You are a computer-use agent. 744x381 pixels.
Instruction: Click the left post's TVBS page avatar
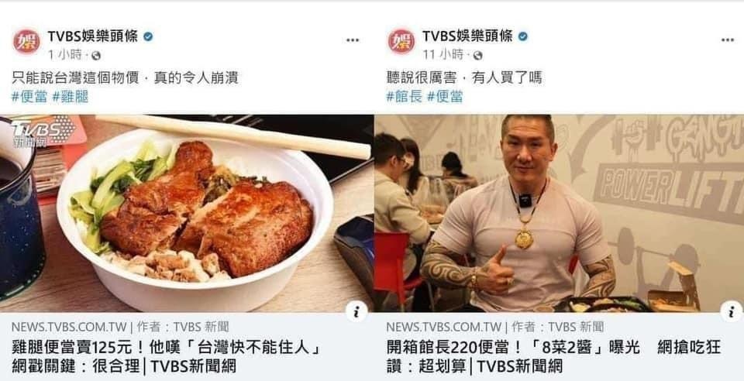(26, 42)
